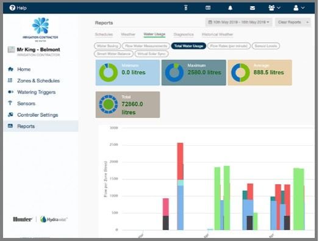This screenshot has height=241, width=319.
Task: Open the messages envelope icon
Action: coord(253,8)
